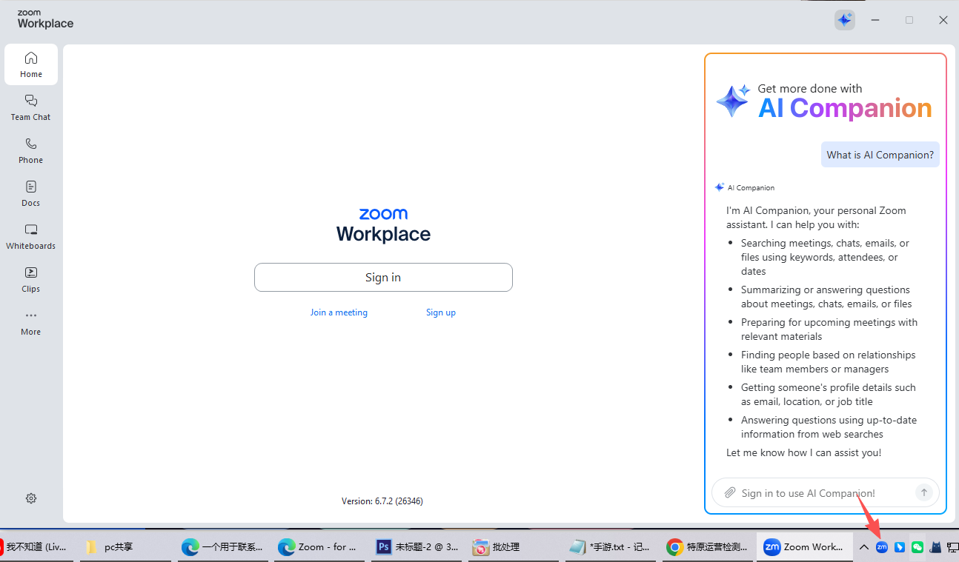Select the "What is AI Companion?" message bubble
The height and width of the screenshot is (562, 959).
tap(880, 155)
